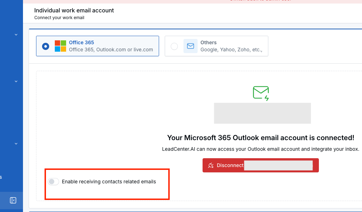Click the Office 365, Outlook.com or live.com text
Screen dimensions: 362x212
[x=111, y=50]
